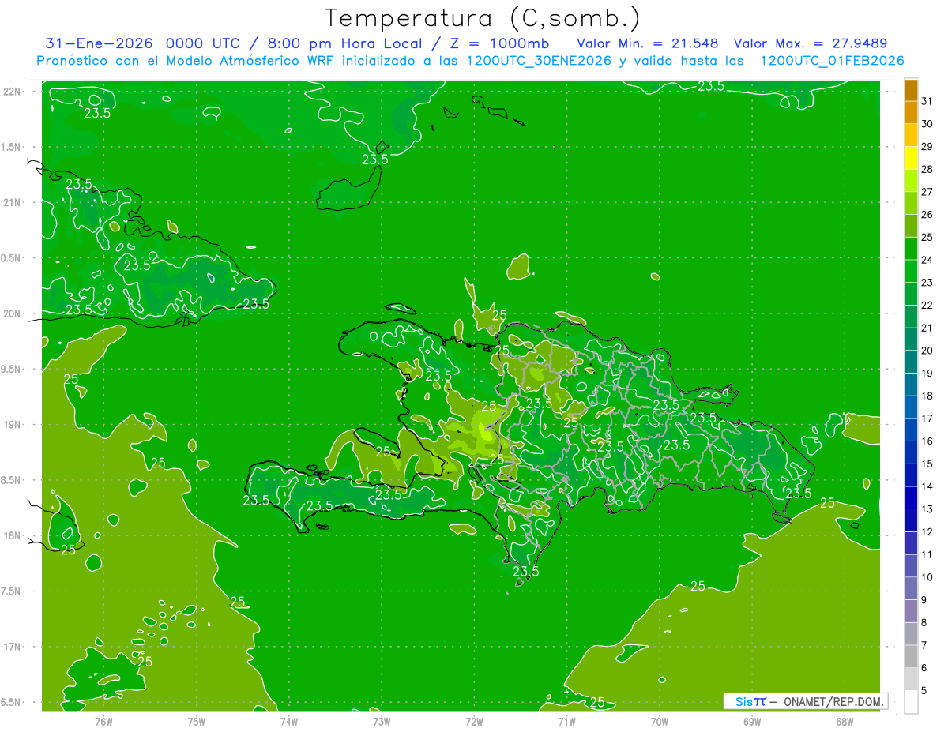Click the orange colorbar swatch between 30 and 31

coord(911,113)
